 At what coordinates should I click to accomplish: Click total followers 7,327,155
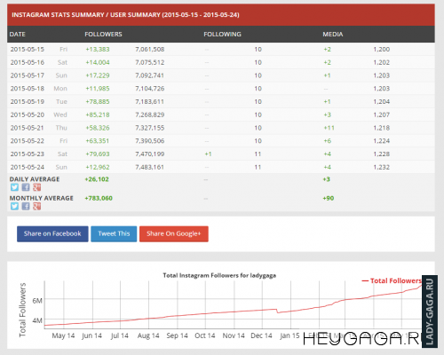[x=150, y=128]
